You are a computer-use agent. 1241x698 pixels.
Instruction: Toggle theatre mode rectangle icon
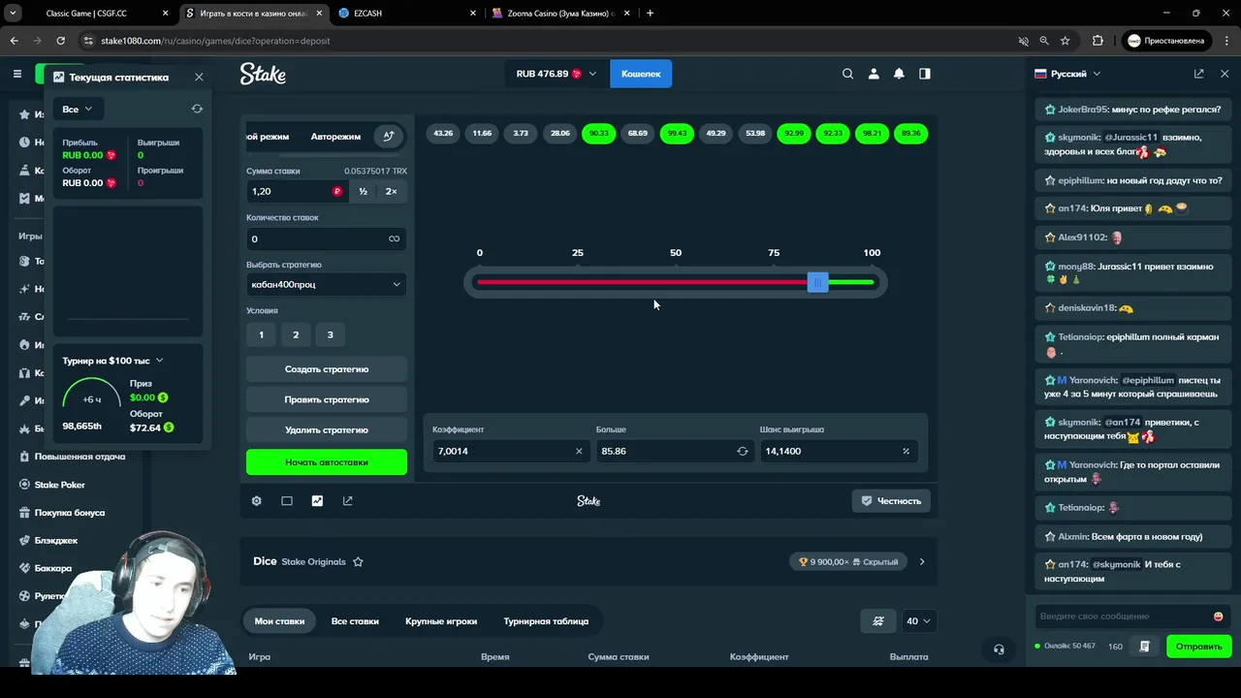pyautogui.click(x=287, y=501)
